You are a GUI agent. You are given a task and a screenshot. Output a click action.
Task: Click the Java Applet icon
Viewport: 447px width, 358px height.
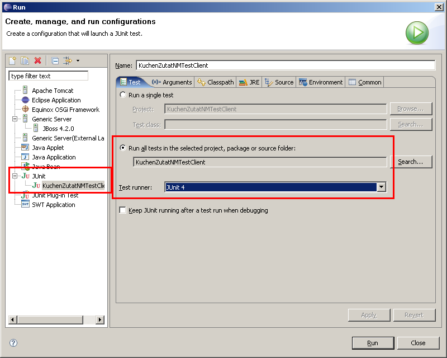25,147
